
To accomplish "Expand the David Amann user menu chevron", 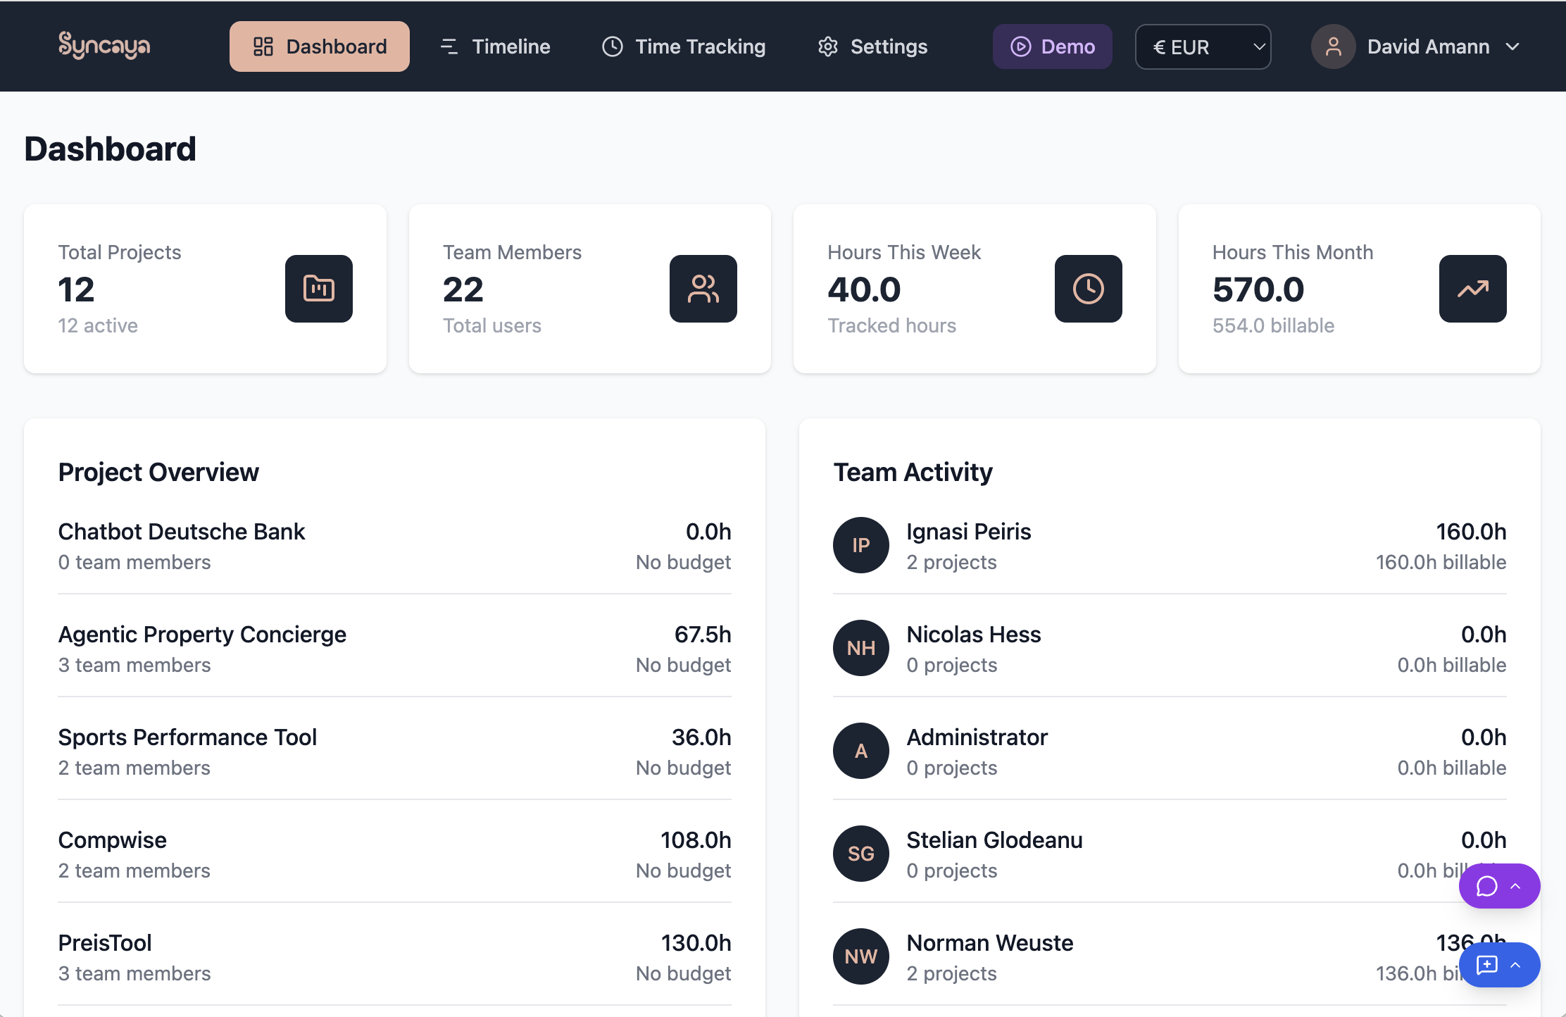I will pos(1512,46).
